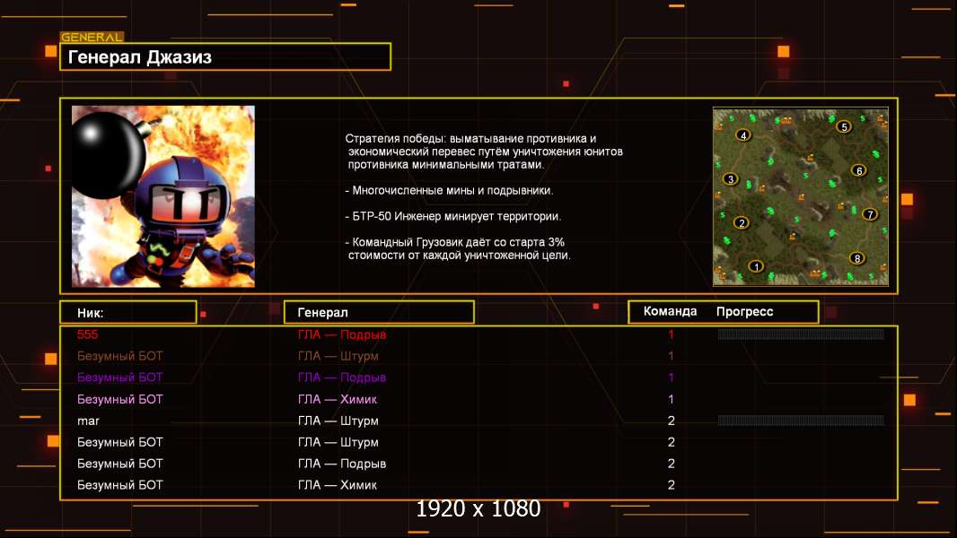The height and width of the screenshot is (538, 957).
Task: Click 'ГЛА — Штурм' in the mar row
Action: [338, 421]
